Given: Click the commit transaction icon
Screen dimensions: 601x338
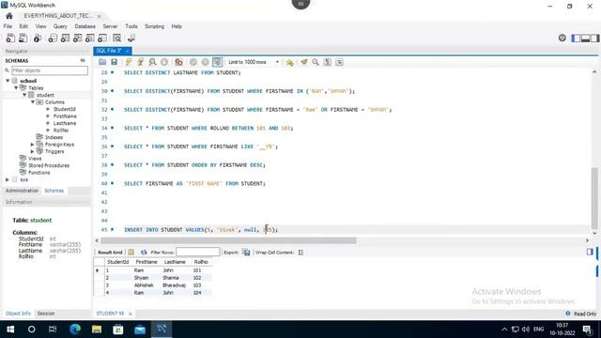Looking at the screenshot, I should point(193,62).
